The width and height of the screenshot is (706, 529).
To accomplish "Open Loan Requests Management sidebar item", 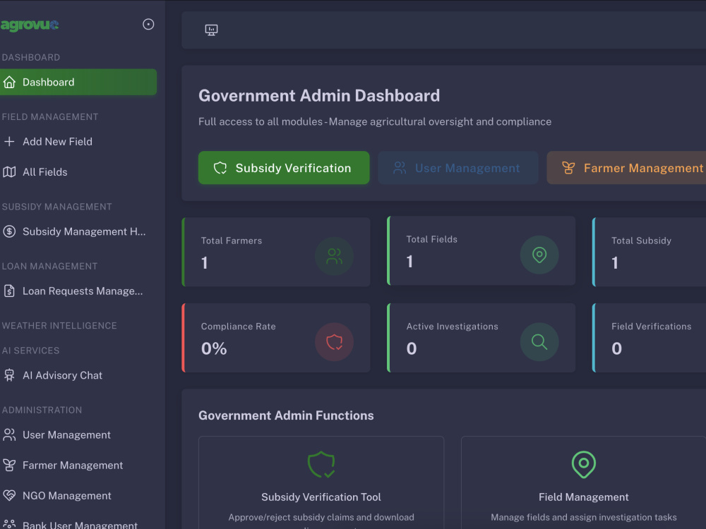I will click(x=78, y=291).
